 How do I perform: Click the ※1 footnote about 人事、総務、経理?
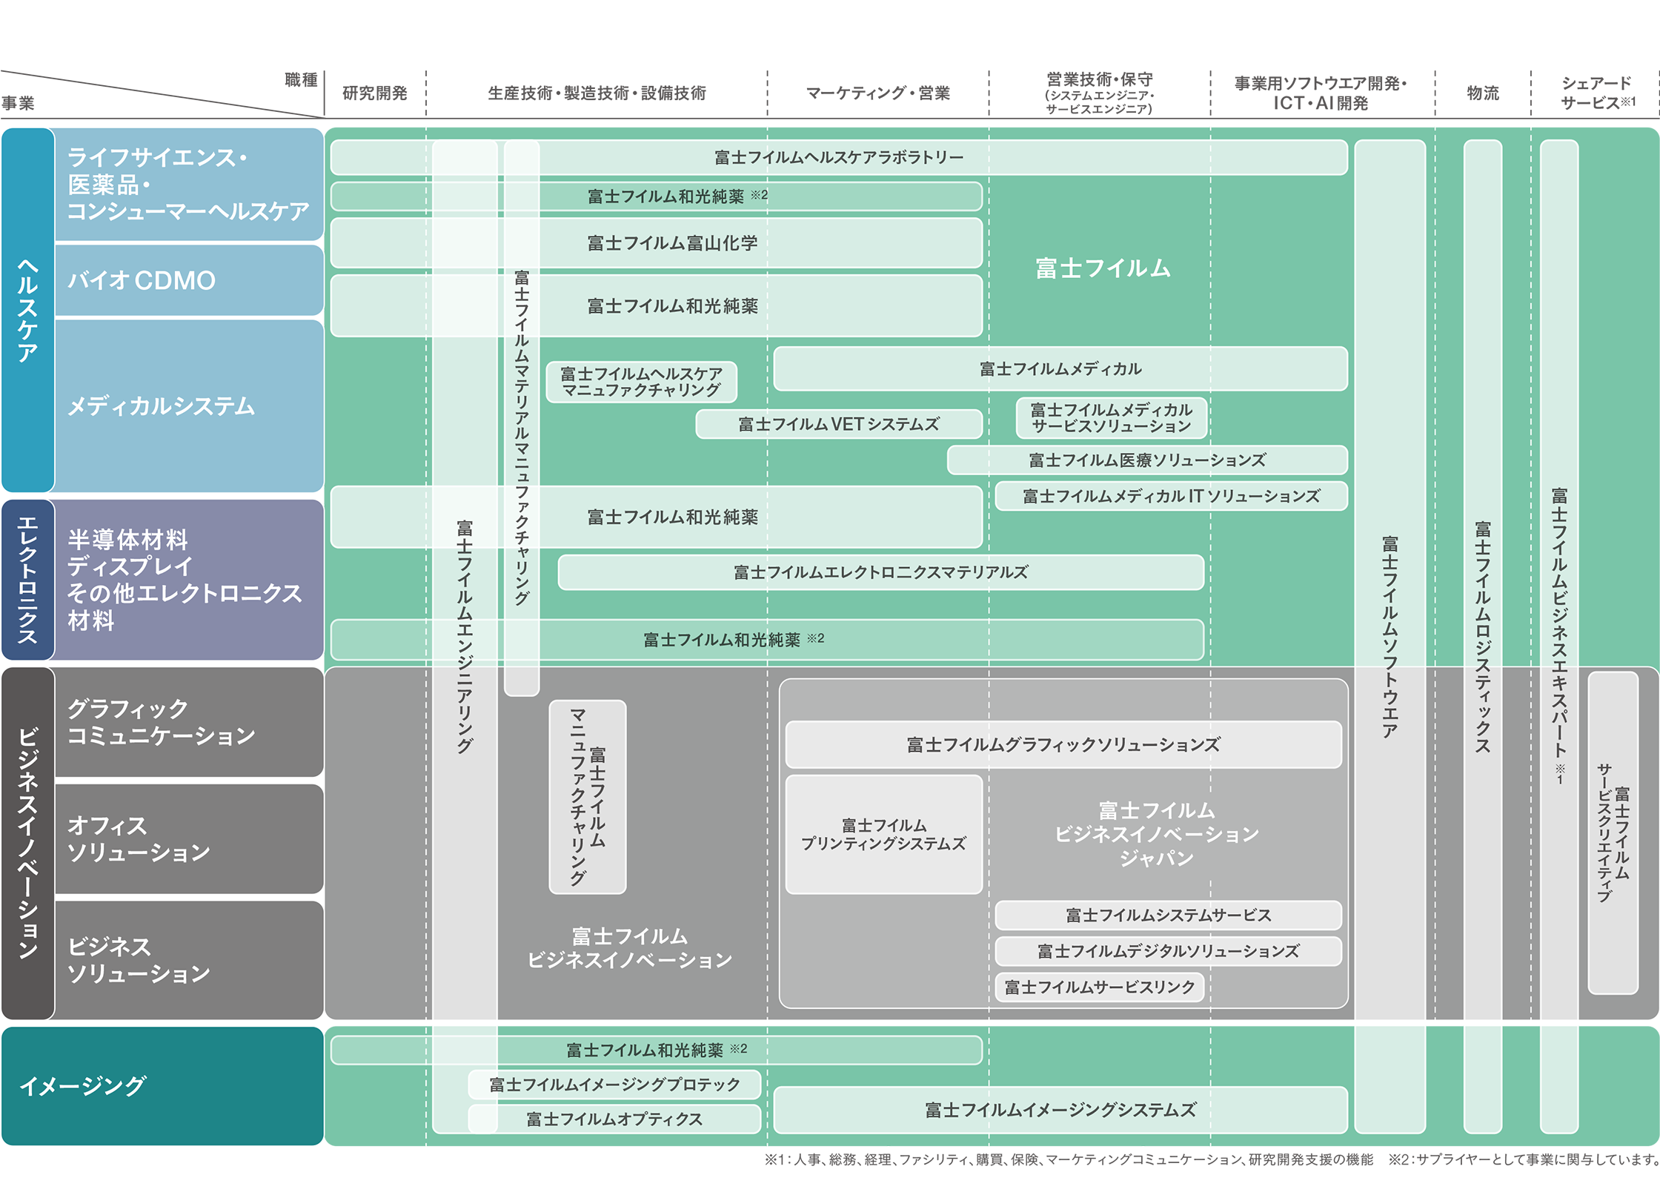(1069, 1159)
